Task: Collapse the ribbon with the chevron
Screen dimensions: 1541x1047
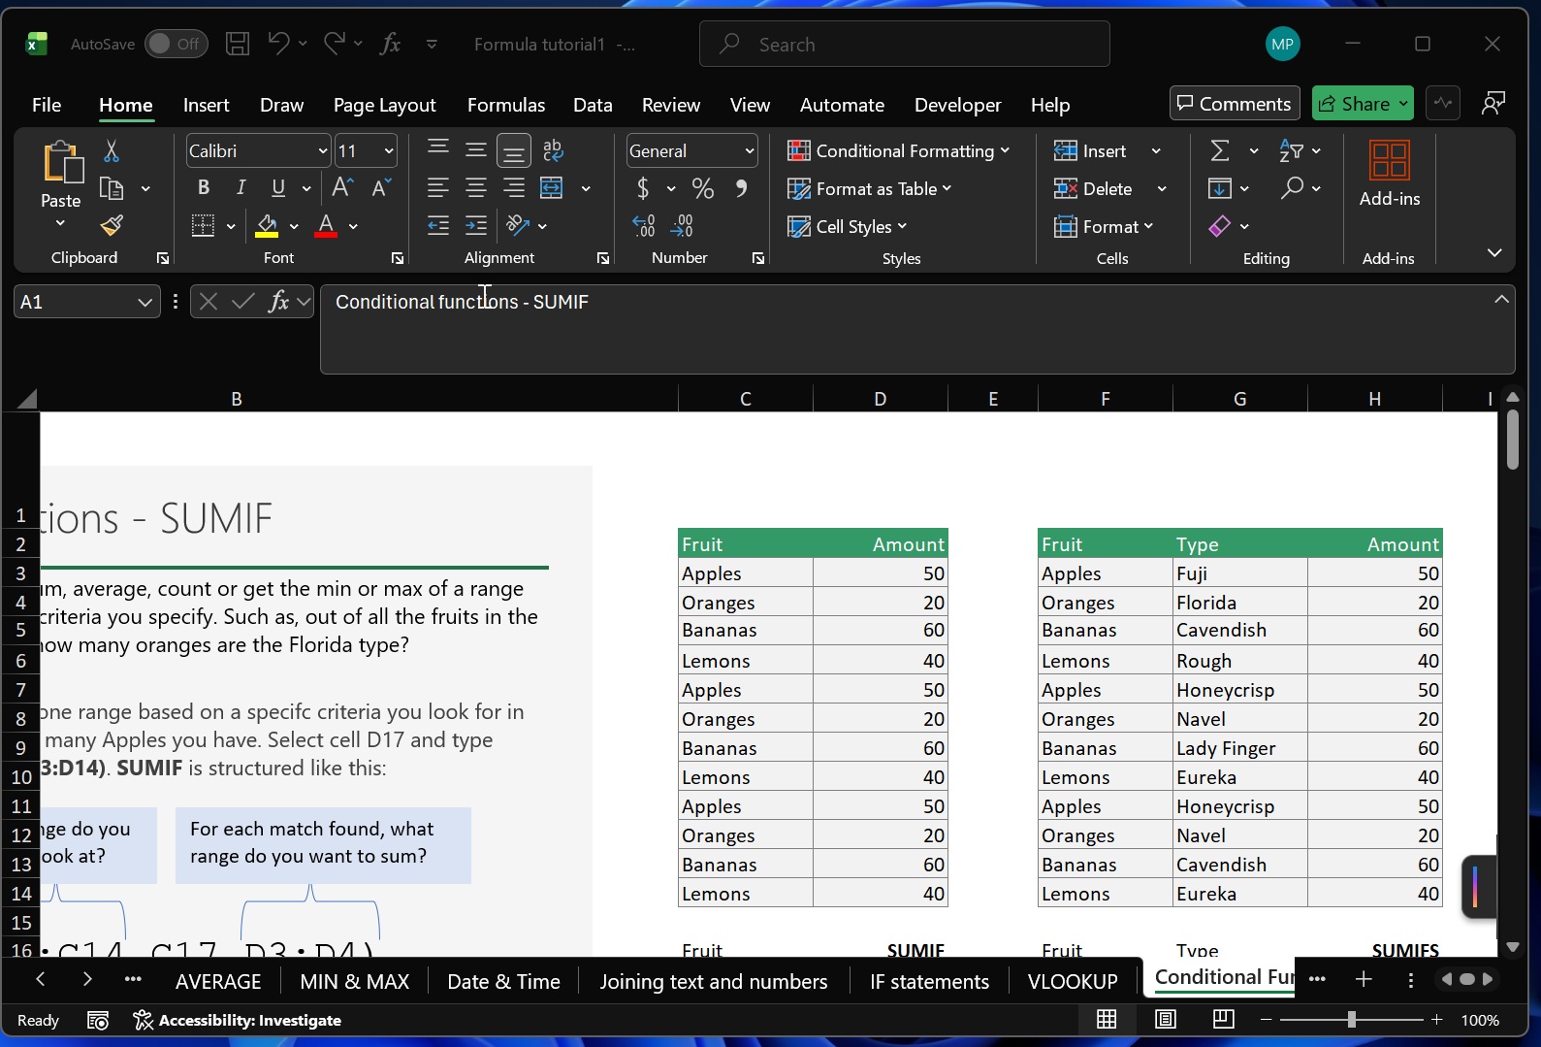Action: (x=1494, y=252)
